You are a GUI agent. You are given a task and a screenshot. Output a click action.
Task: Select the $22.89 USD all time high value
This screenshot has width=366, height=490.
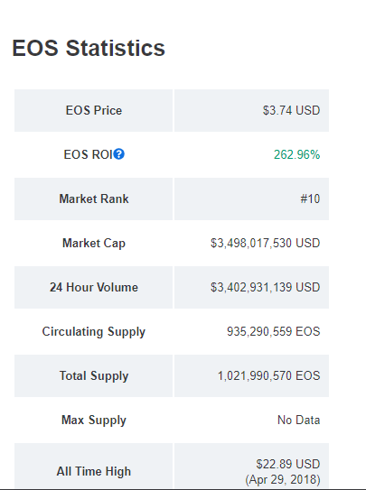coord(288,464)
